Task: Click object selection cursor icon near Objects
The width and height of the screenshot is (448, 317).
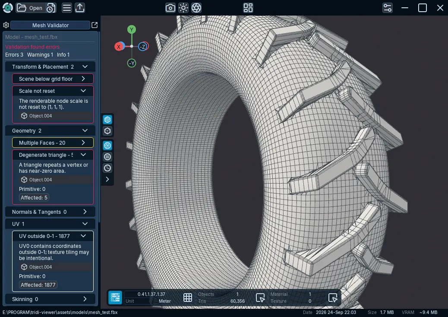Action: pyautogui.click(x=260, y=297)
